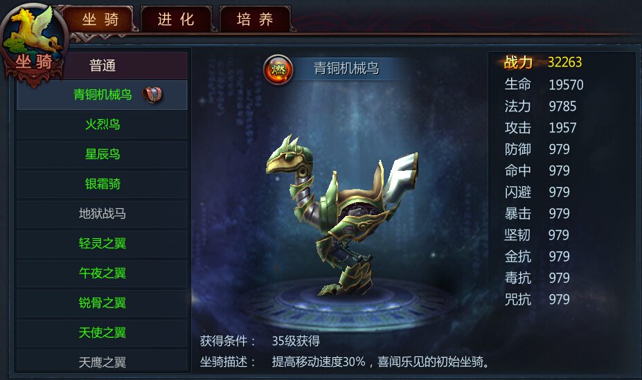Select 轻灵之翼 in the list
The height and width of the screenshot is (380, 642).
pyautogui.click(x=102, y=244)
